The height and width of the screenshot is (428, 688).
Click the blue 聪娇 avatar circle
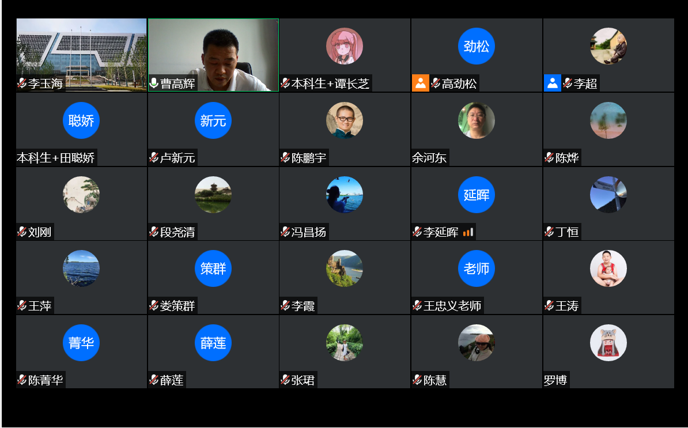click(81, 120)
